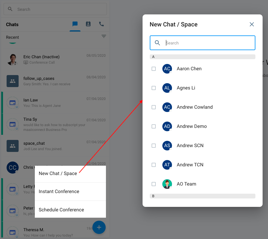Click Agnes Li's AL avatar
This screenshot has height=239, width=268.
click(167, 88)
